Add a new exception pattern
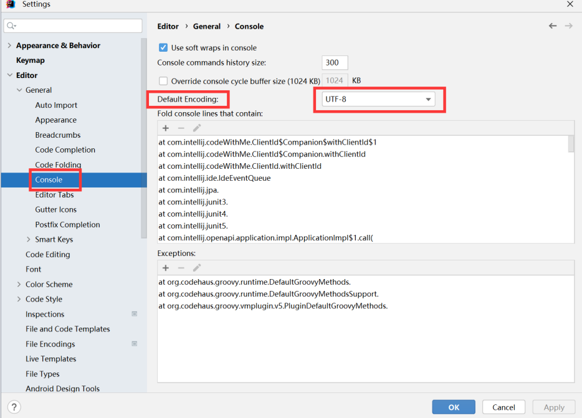This screenshot has height=418, width=582. (x=166, y=268)
